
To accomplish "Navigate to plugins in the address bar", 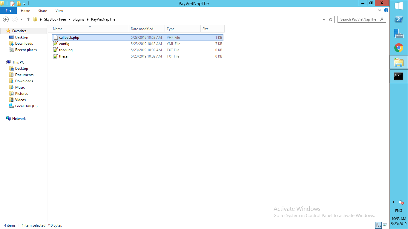I will point(78,19).
